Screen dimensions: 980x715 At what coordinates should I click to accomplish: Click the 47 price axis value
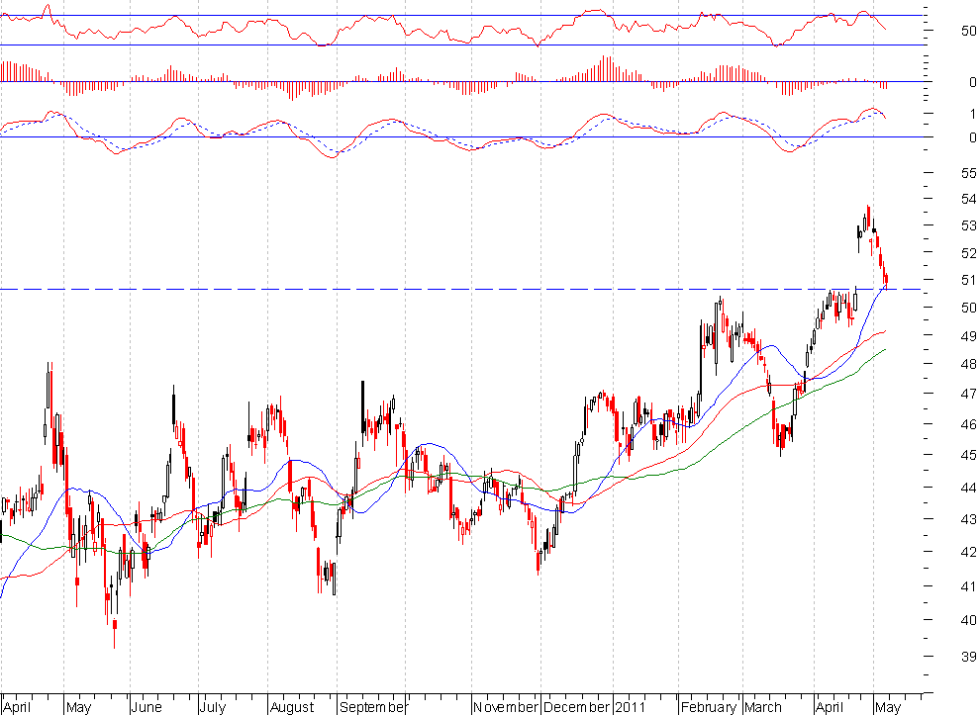pyautogui.click(x=969, y=394)
